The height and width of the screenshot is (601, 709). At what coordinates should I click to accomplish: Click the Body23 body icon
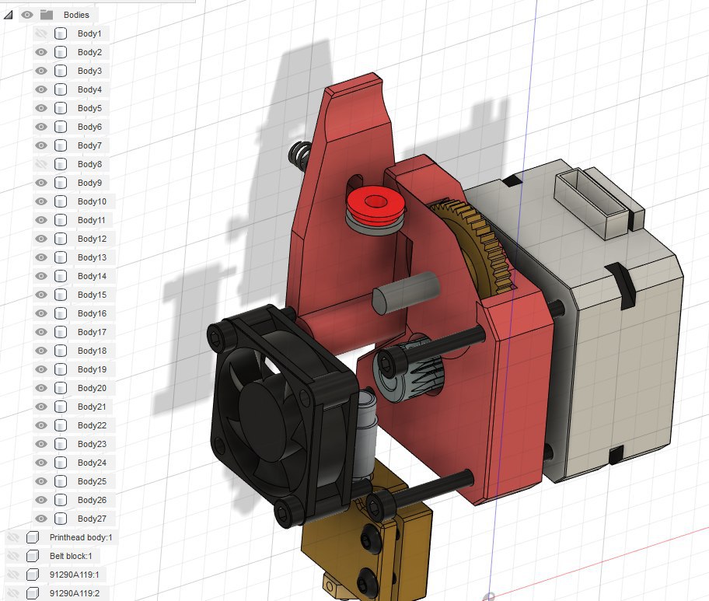click(x=61, y=444)
